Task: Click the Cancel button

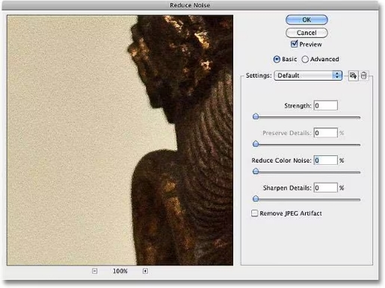Action: [x=307, y=33]
